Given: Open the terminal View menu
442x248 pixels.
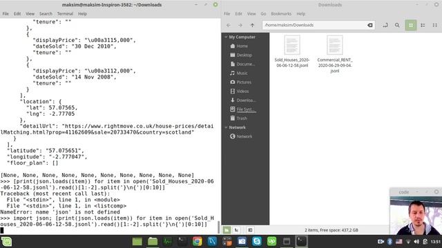Looking at the screenshot, I should click(30, 14).
